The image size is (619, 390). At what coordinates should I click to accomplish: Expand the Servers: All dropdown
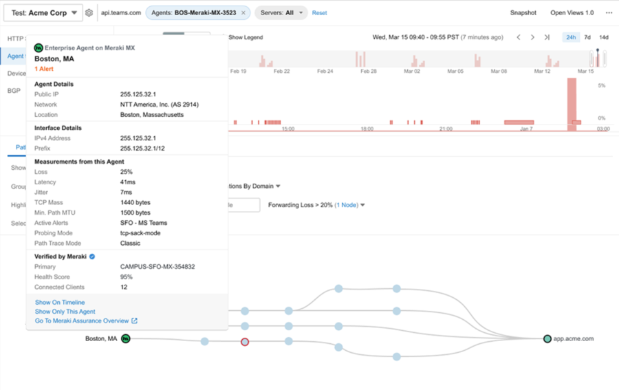[281, 12]
